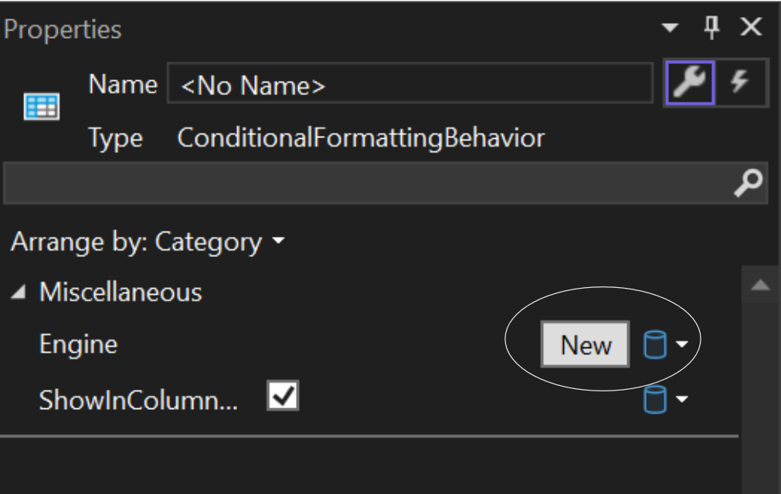
Task: Open the arrow next to Engine marker
Action: pos(681,345)
